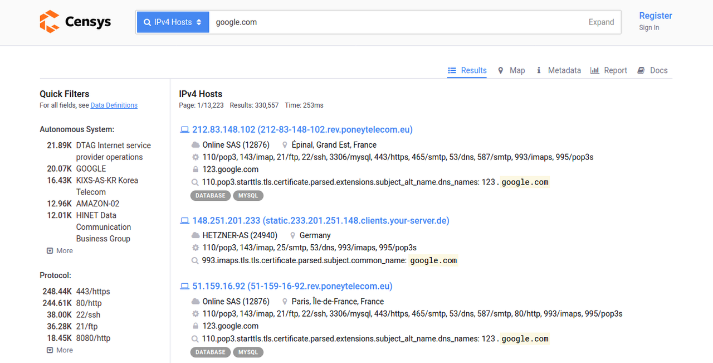Click the Results list icon
Viewport: 713px width, 363px height.
[x=452, y=70]
